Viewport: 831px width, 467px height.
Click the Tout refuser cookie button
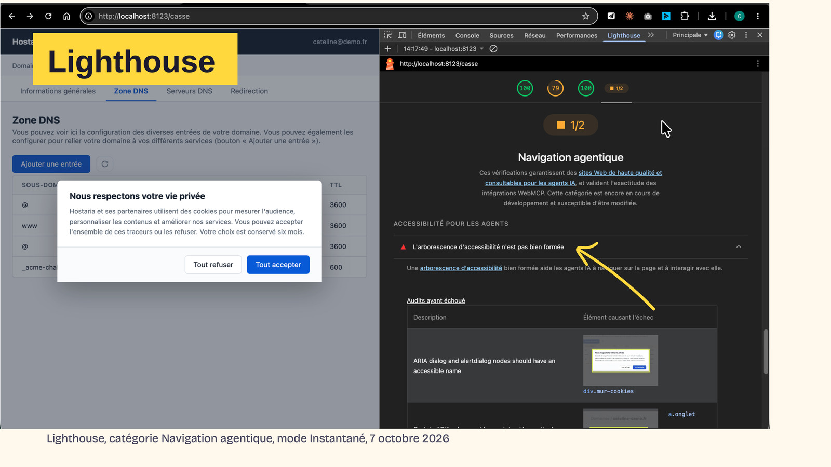[213, 265]
